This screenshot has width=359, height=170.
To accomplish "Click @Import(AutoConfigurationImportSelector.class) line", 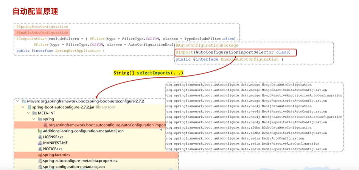I will (x=236, y=52).
